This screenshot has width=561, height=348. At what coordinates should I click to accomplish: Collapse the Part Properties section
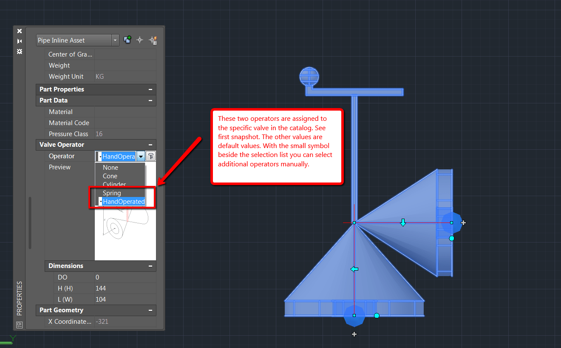click(x=150, y=89)
